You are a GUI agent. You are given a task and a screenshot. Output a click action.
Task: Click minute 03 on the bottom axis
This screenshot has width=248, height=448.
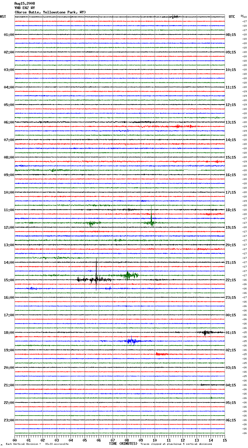[57, 440]
